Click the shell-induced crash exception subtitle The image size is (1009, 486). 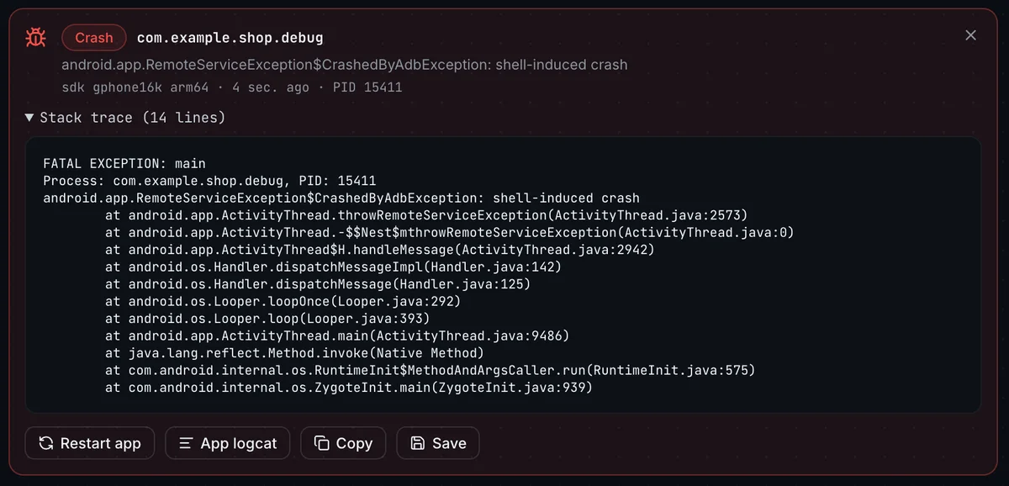coord(345,65)
